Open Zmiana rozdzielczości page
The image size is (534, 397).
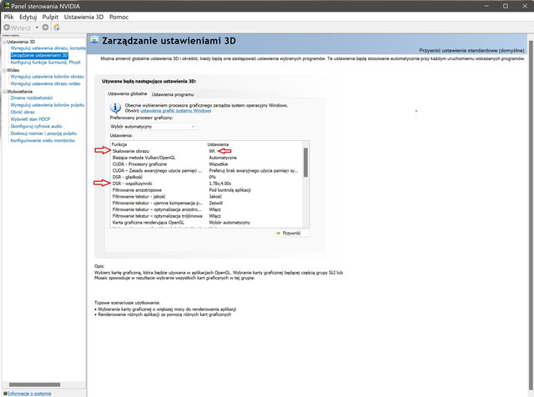pyautogui.click(x=32, y=98)
